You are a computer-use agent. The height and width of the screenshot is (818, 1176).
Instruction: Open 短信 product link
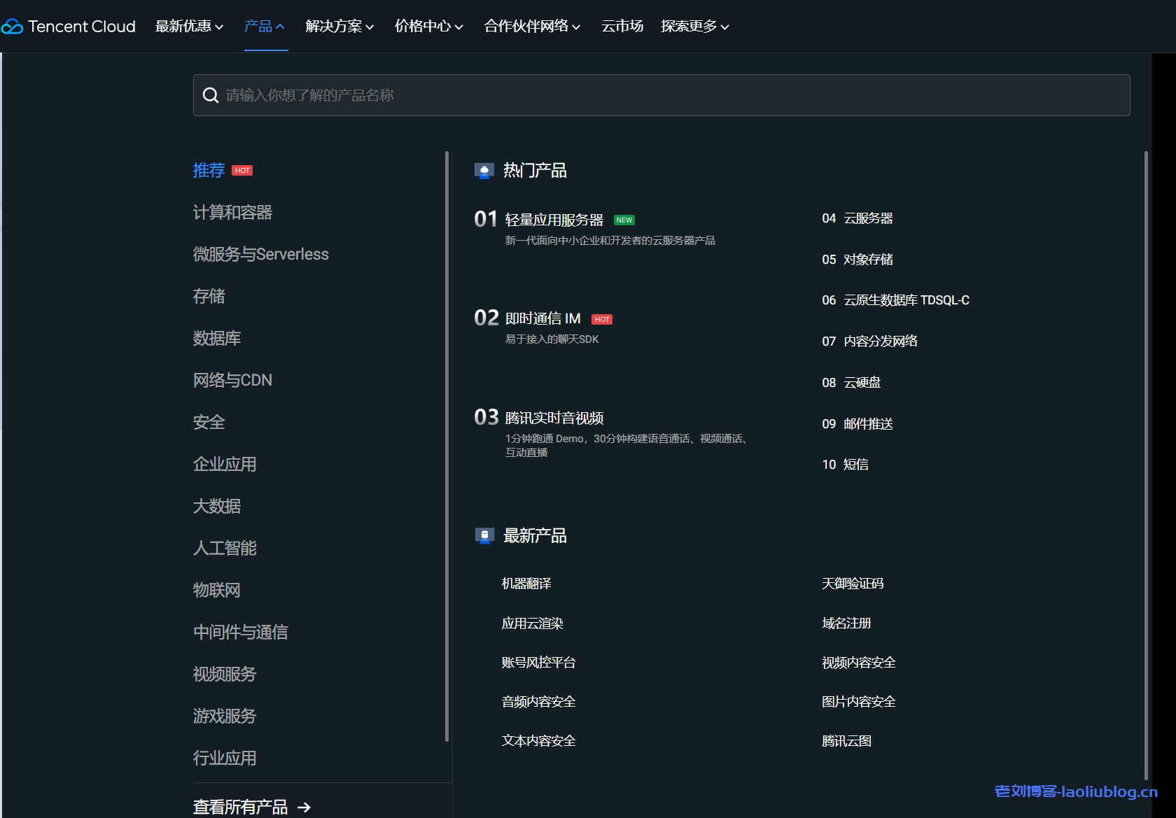click(855, 465)
